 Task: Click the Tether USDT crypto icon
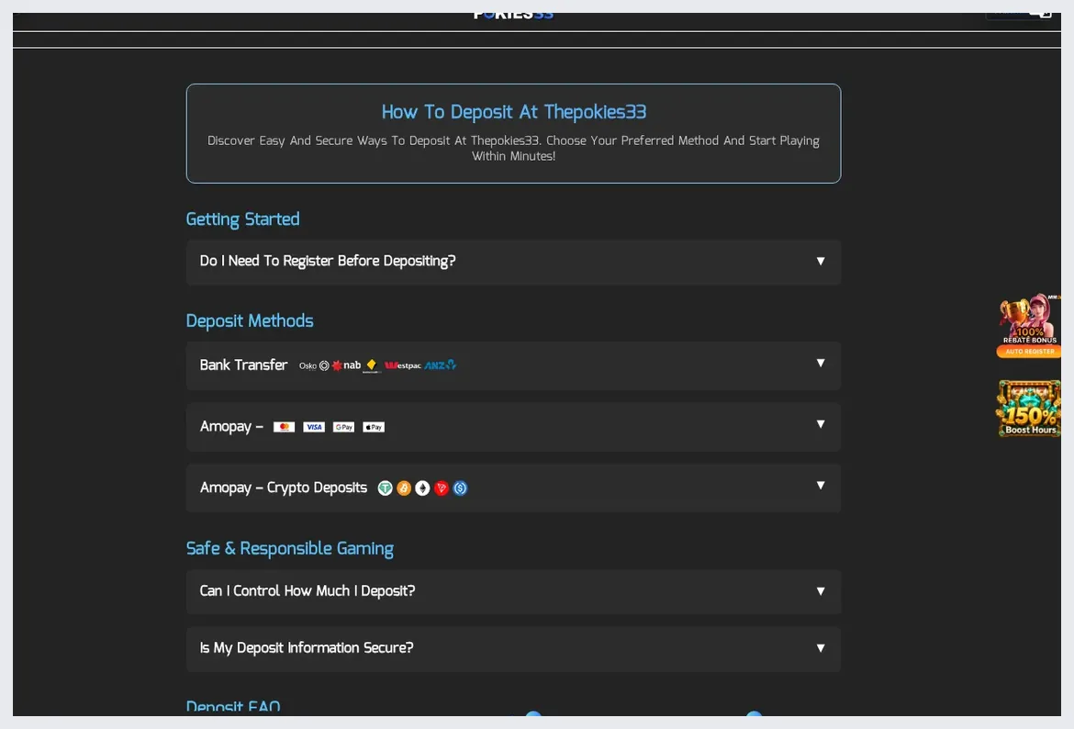pyautogui.click(x=385, y=488)
